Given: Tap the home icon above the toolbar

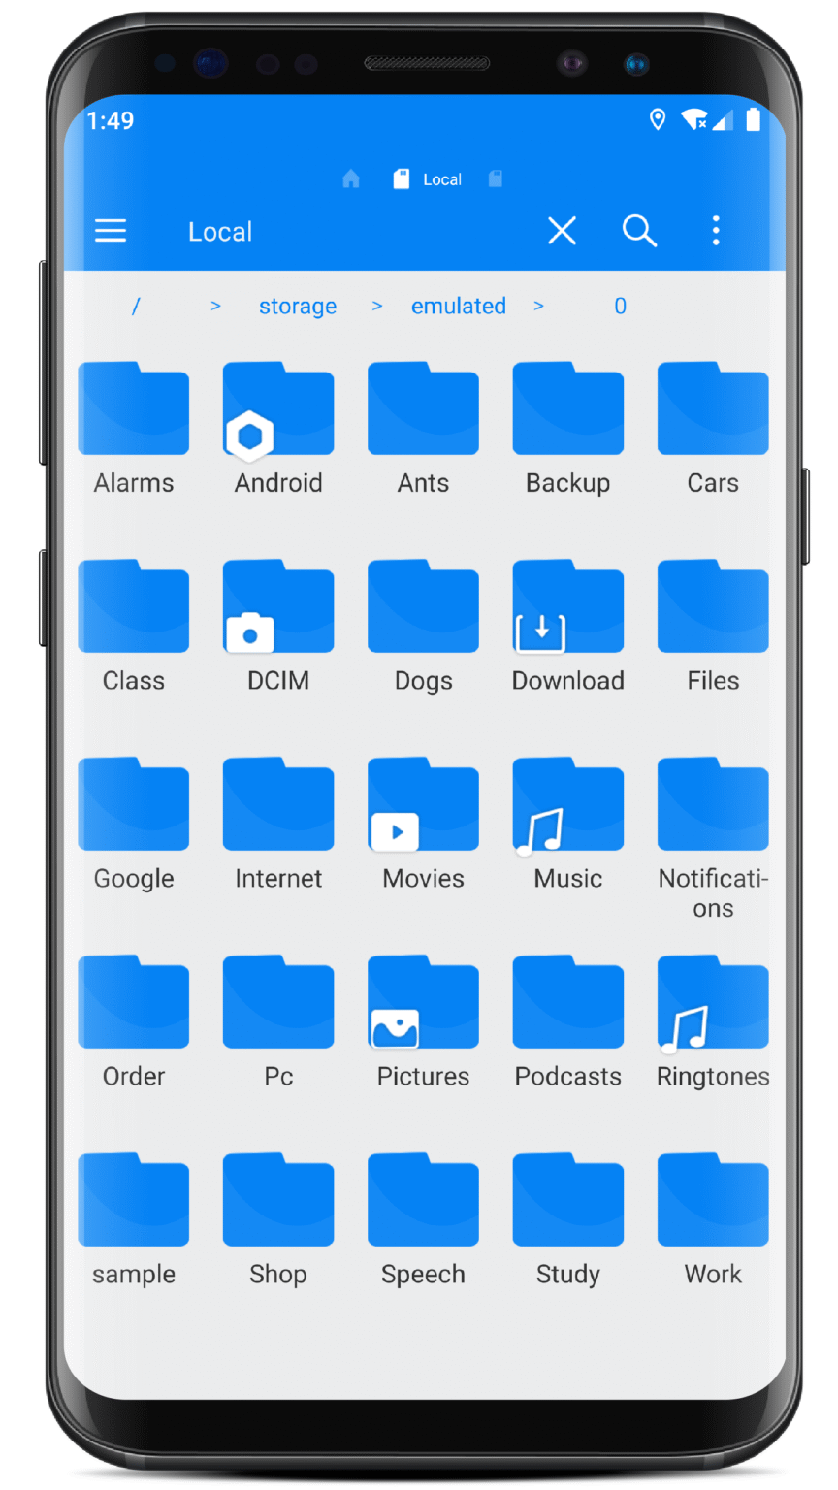Looking at the screenshot, I should pos(349,178).
